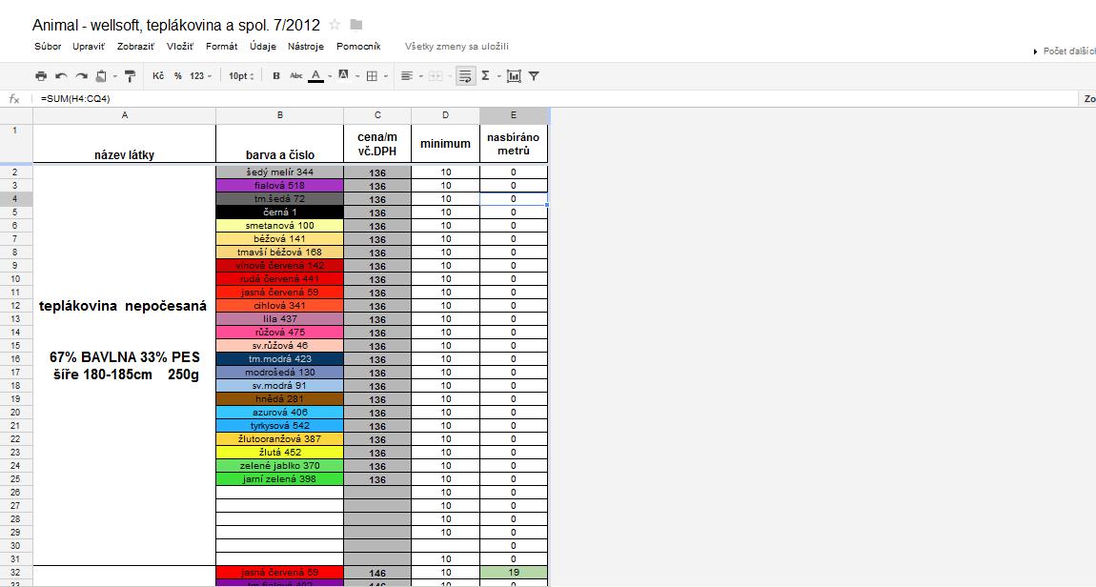The width and height of the screenshot is (1096, 587).
Task: Open the Formát menu
Action: pos(221,46)
